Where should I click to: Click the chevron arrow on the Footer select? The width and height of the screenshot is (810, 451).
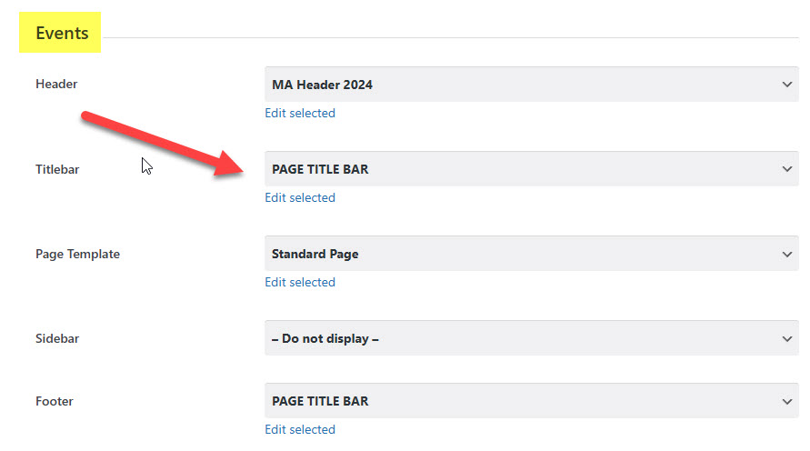786,401
